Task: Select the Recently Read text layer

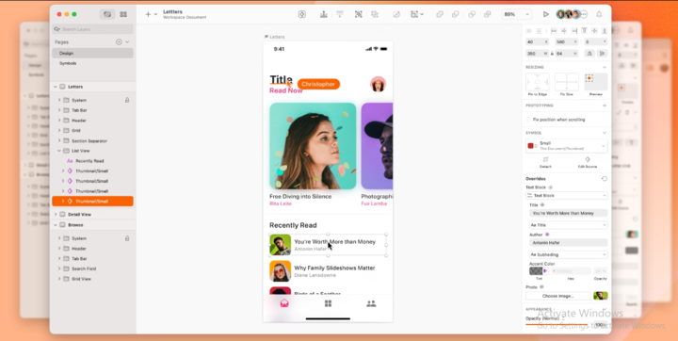Action: click(x=89, y=161)
